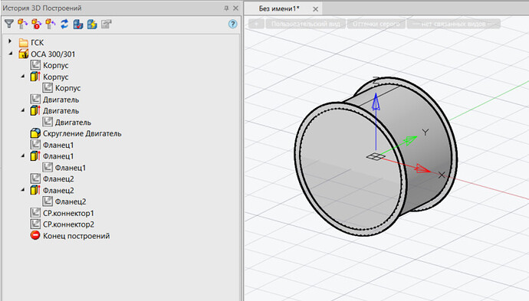The image size is (529, 301).
Task: Click the fillet icon beside Скругление Двигатель
Action: (35, 133)
